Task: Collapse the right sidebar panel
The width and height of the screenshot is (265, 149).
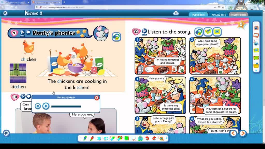Action: tap(256, 71)
